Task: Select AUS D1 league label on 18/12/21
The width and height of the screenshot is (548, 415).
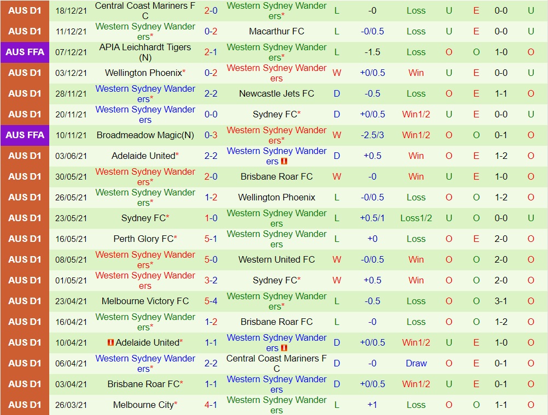Action: point(25,11)
